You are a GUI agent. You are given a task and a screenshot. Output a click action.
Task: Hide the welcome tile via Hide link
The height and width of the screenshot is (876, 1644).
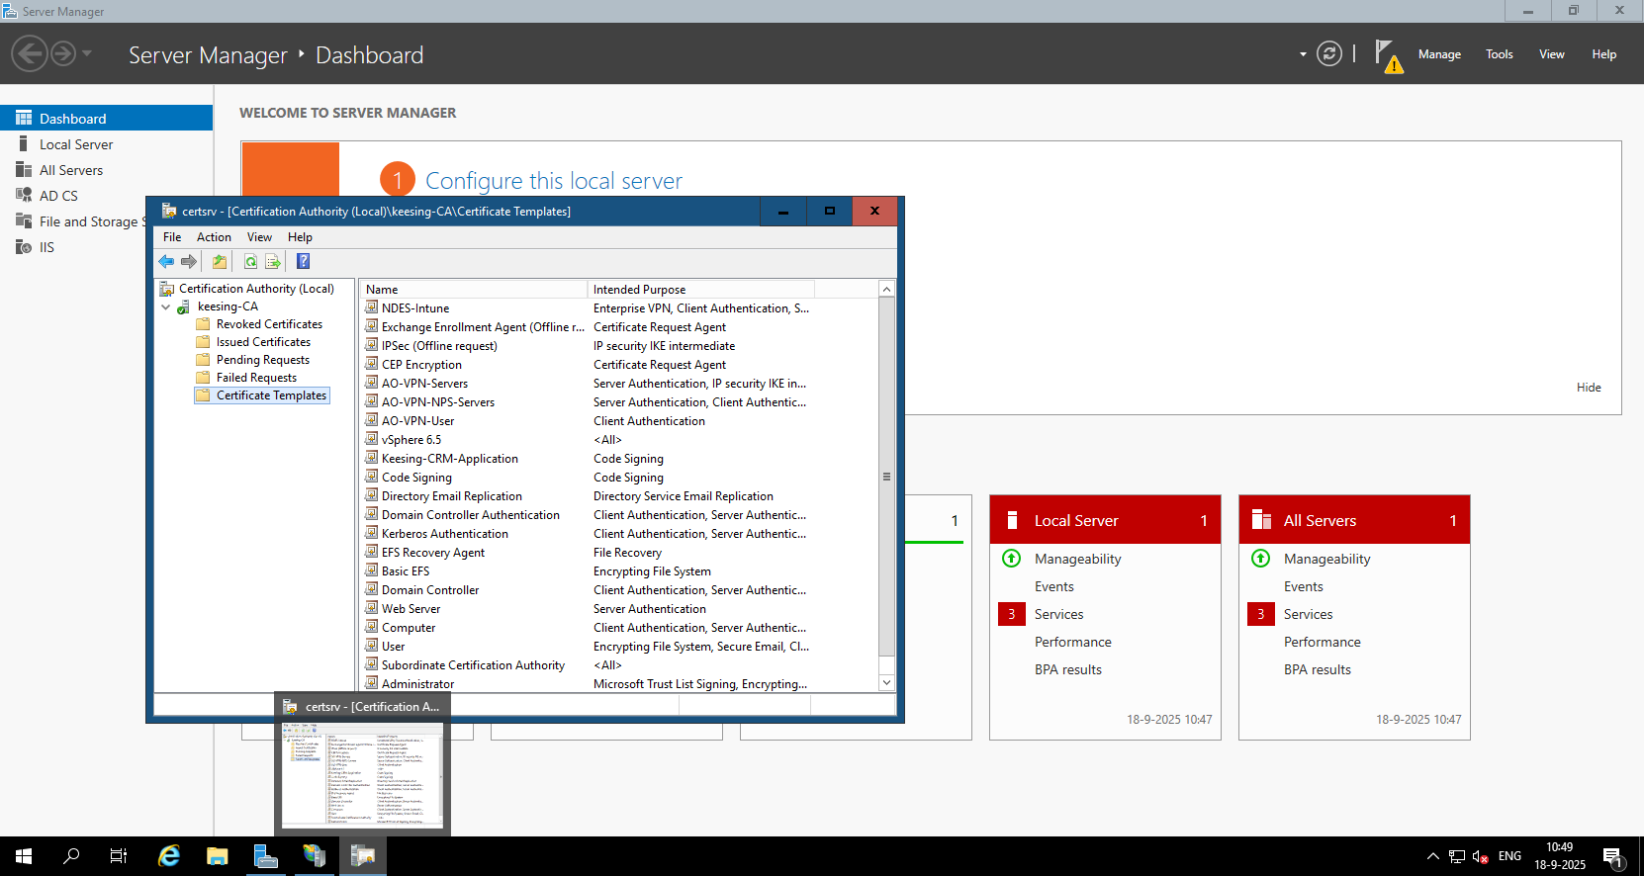1588,388
